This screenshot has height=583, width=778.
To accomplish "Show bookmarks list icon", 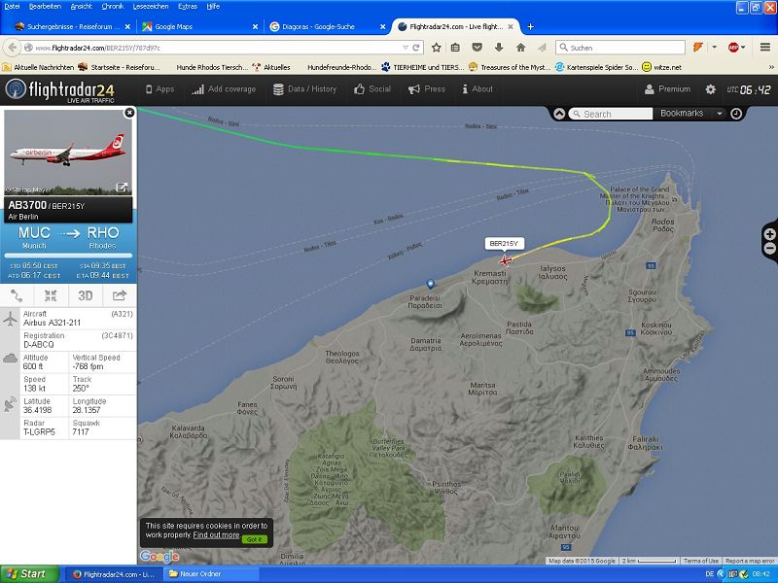I will pyautogui.click(x=455, y=48).
